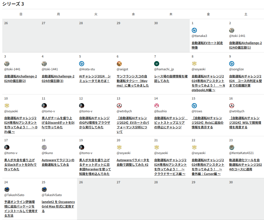Open the Autowareパラメータを自動で調整してみた #2 article

pos(133,162)
